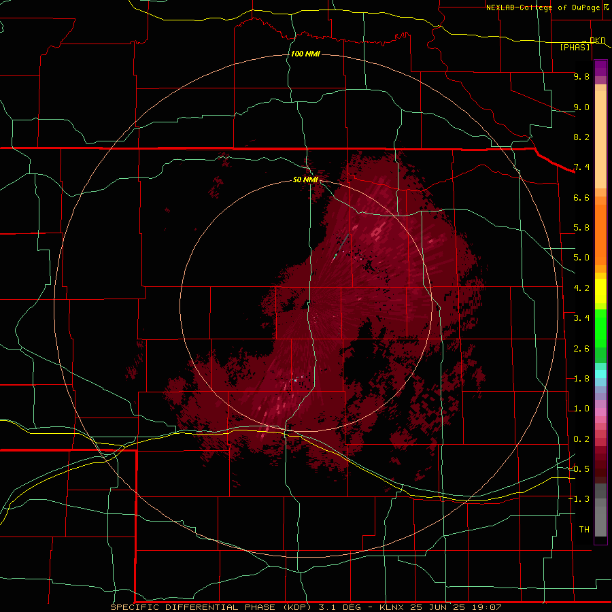Click the -1.3 scale value
Image resolution: width=612 pixels, height=612 pixels.
(x=579, y=499)
